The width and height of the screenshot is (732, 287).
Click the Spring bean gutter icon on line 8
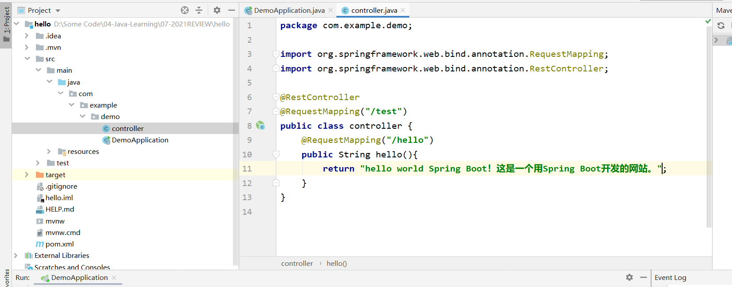point(261,126)
